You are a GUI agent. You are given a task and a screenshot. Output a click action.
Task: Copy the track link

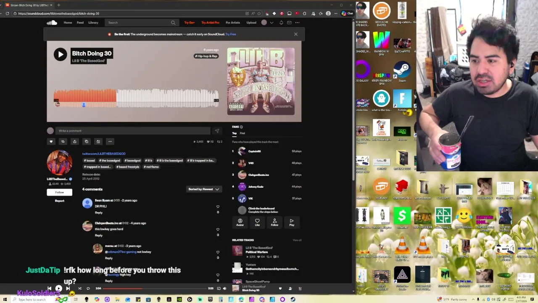click(86, 141)
